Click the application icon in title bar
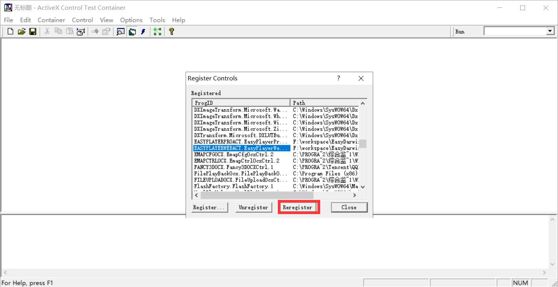This screenshot has width=558, height=287. 8,7
